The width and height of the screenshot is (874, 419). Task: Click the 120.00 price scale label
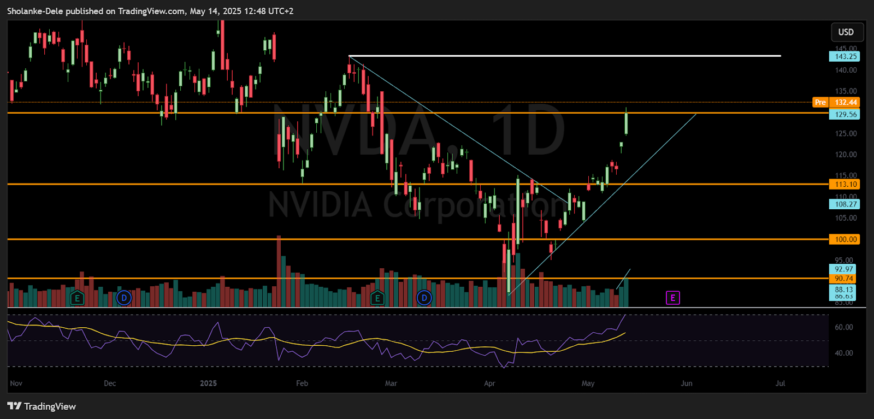click(846, 155)
